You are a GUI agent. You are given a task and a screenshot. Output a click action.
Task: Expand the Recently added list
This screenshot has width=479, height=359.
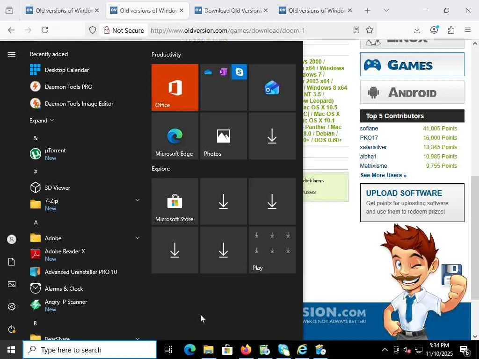tap(42, 120)
